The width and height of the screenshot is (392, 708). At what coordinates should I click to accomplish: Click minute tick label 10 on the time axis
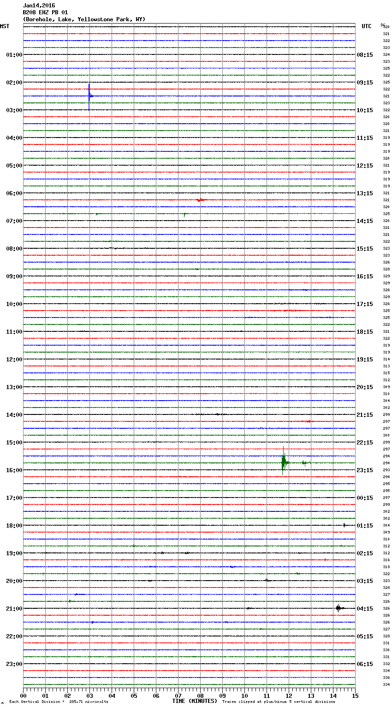click(x=244, y=696)
